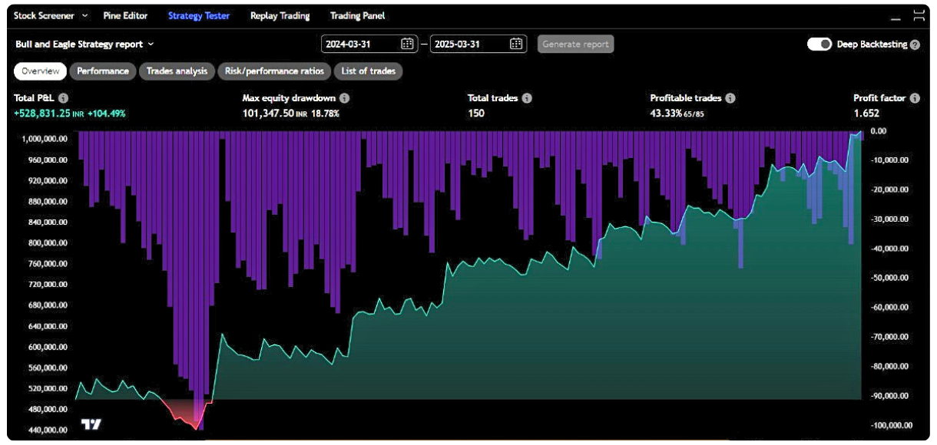Click the profit factor value 1.652
Viewport: 937px width, 445px height.
tap(866, 114)
